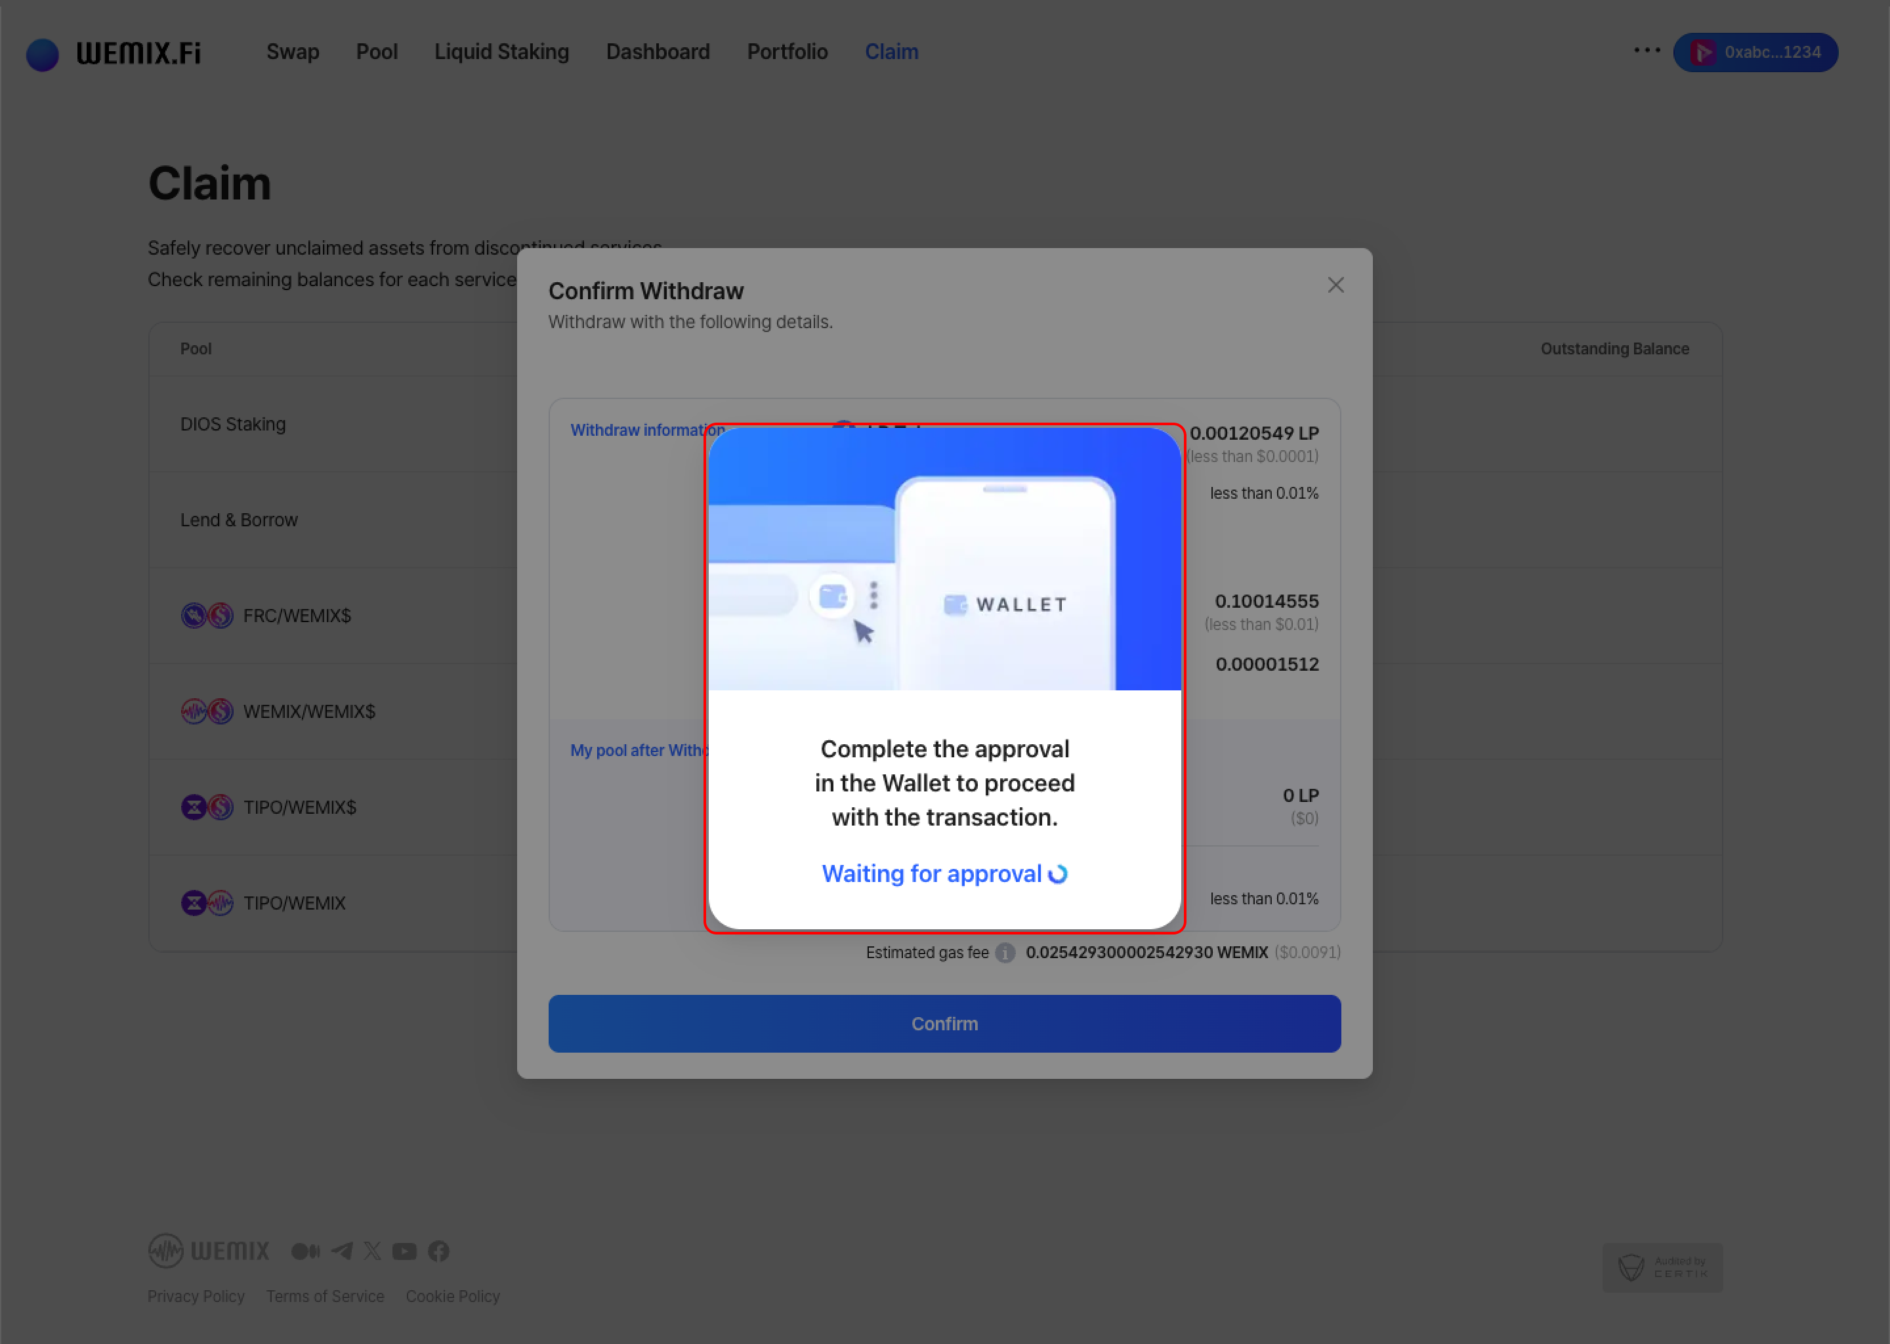Click the wallet address 0xabc...1234 button
Screen dimensions: 1890x1344
coord(1755,52)
